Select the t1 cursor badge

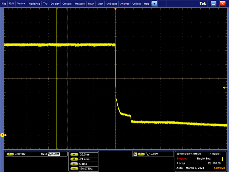pos(74,154)
